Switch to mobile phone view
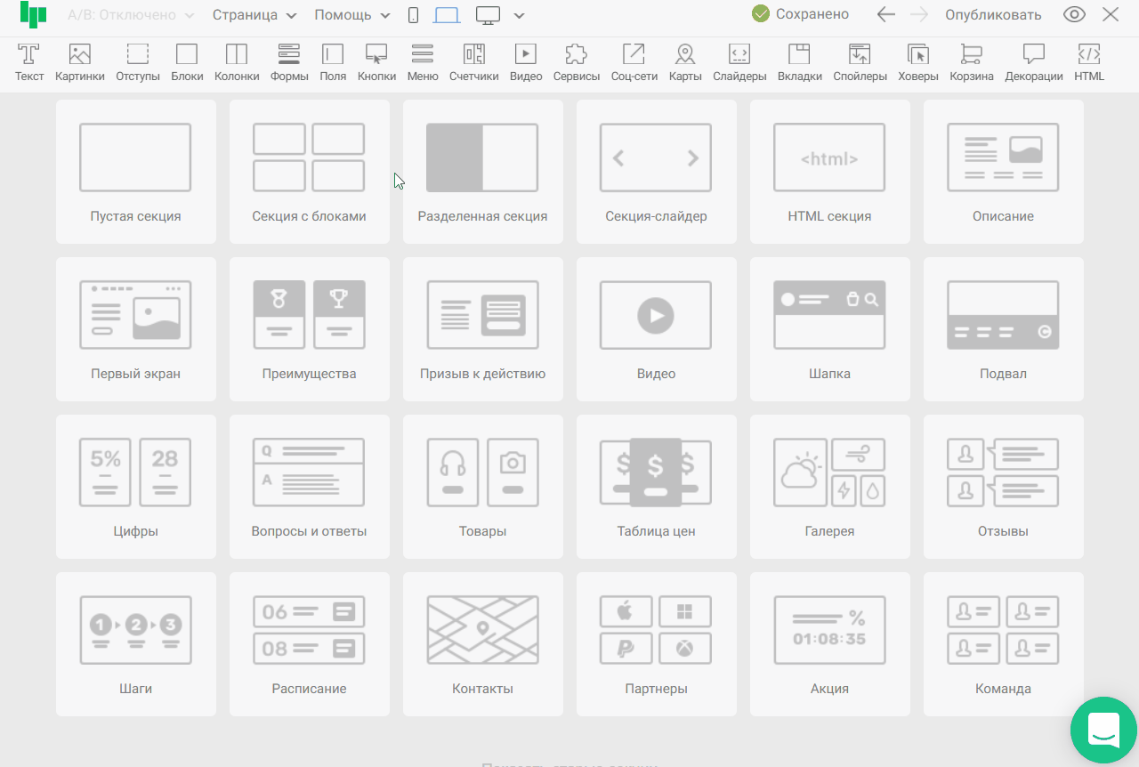 (413, 15)
